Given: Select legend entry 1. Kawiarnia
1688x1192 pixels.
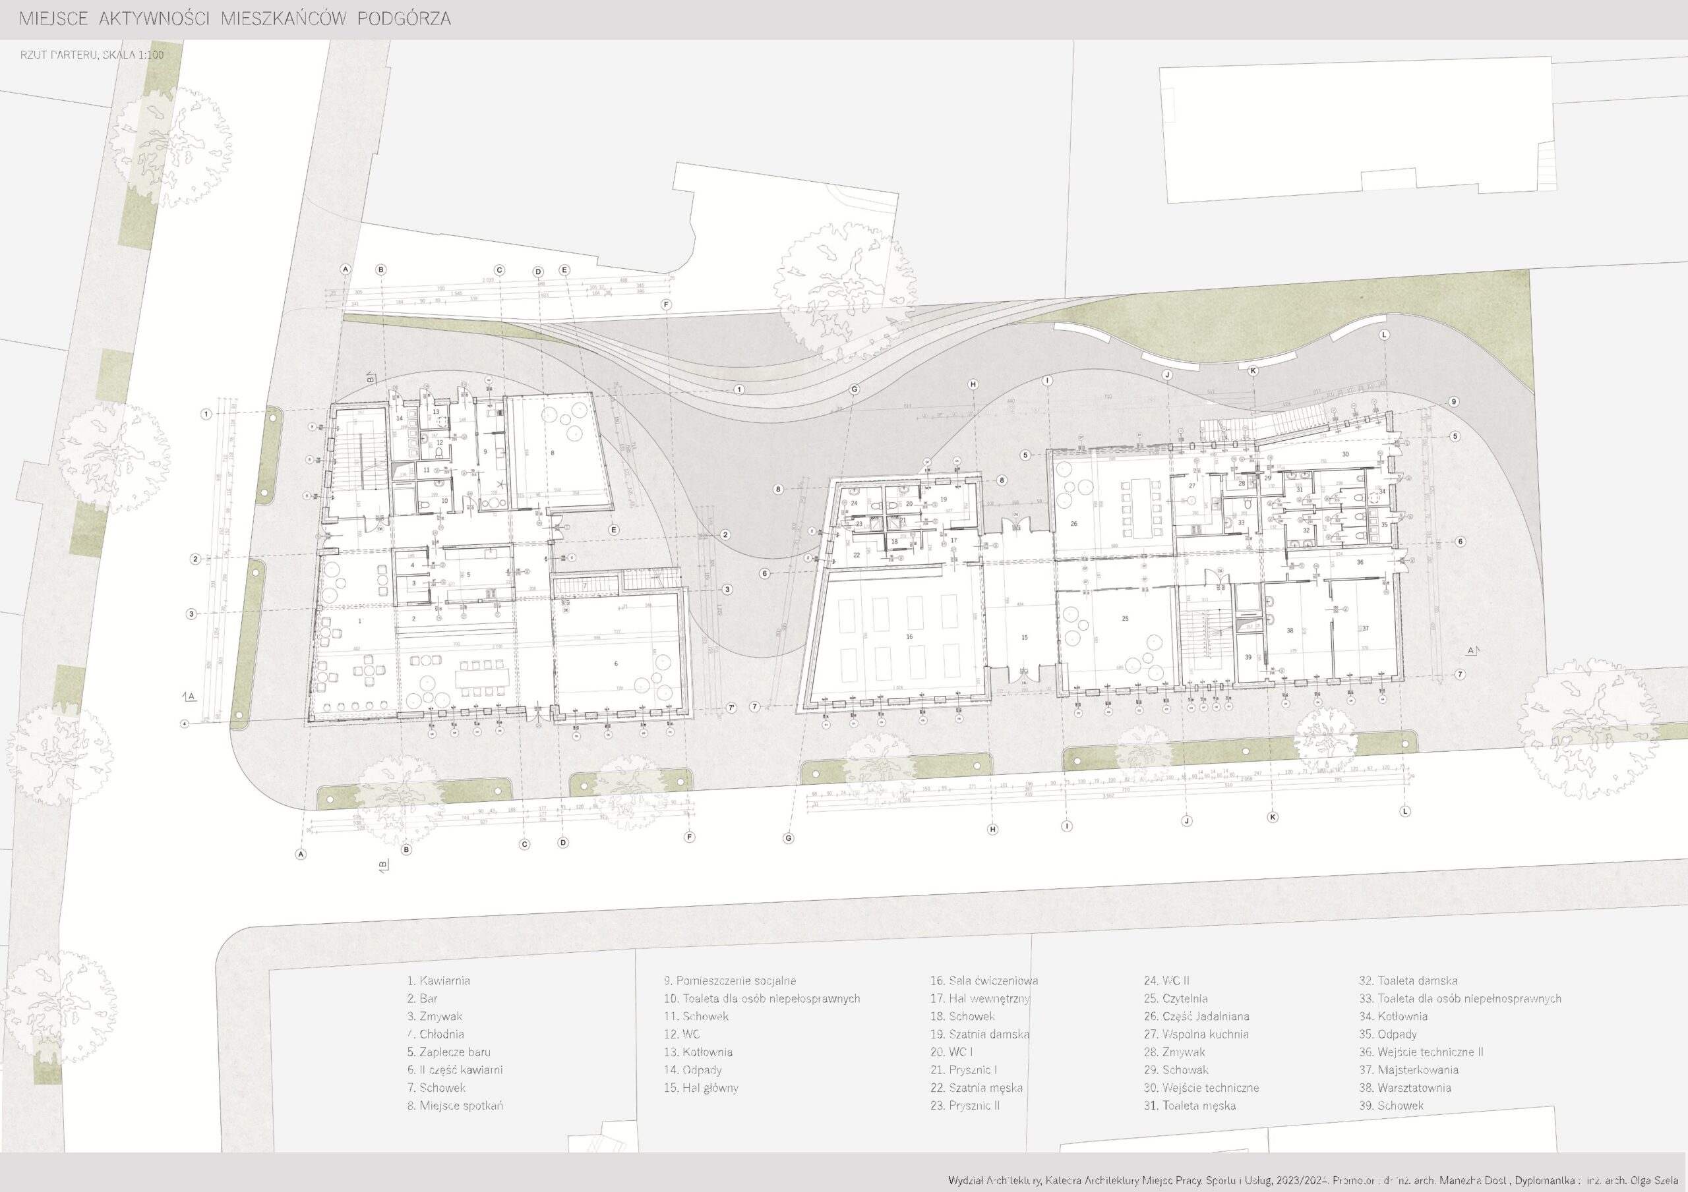Looking at the screenshot, I should click(x=438, y=980).
